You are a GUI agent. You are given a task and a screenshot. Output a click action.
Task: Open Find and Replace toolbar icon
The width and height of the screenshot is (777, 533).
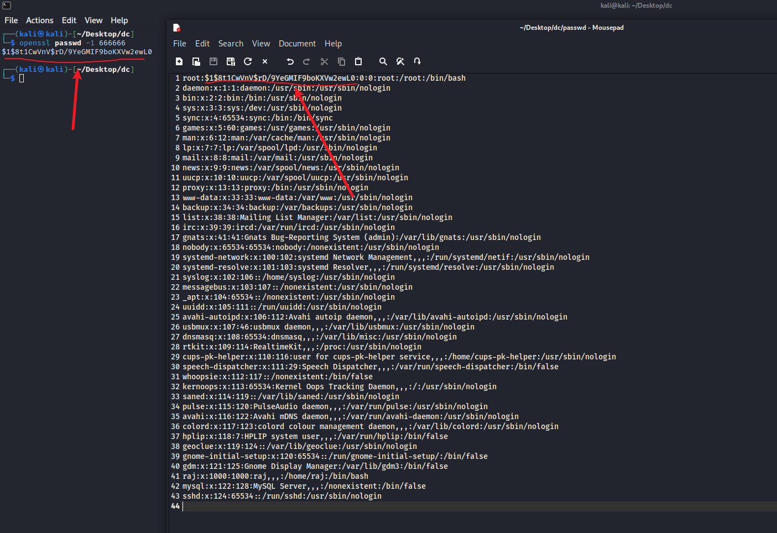click(400, 61)
